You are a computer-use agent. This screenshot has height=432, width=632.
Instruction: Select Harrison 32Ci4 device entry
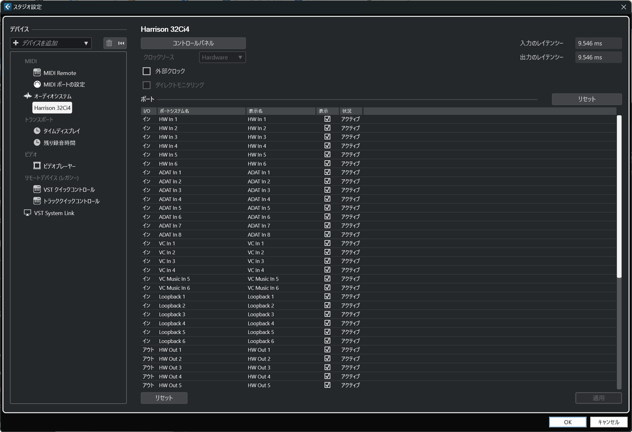click(x=52, y=108)
